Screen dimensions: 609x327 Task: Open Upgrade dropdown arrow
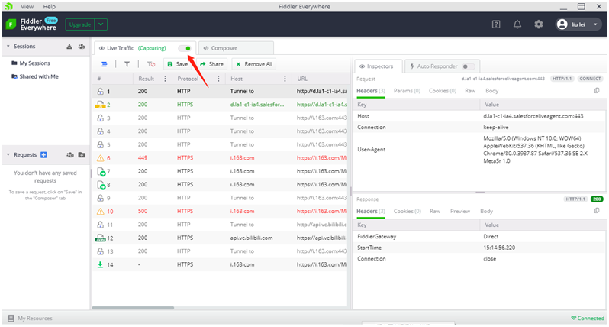[x=101, y=24]
